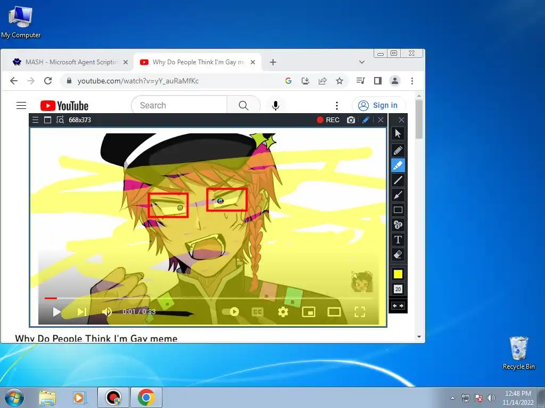
Task: Focus the YouTube Search field
Action: coord(179,105)
